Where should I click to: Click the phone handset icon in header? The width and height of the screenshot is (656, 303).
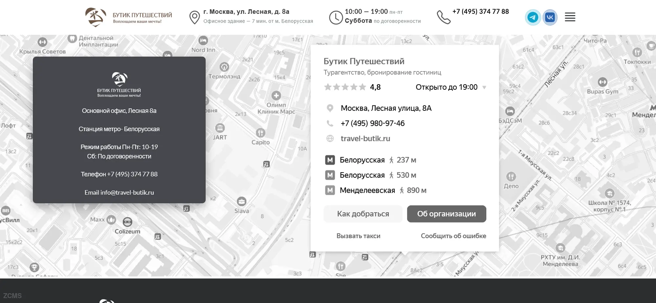click(443, 17)
